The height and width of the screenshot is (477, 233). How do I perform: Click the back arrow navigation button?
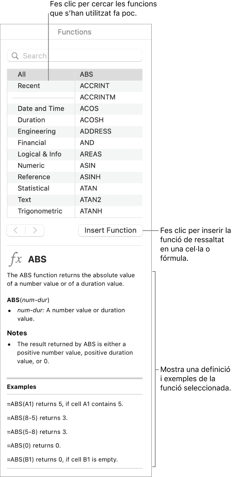[x=16, y=230]
